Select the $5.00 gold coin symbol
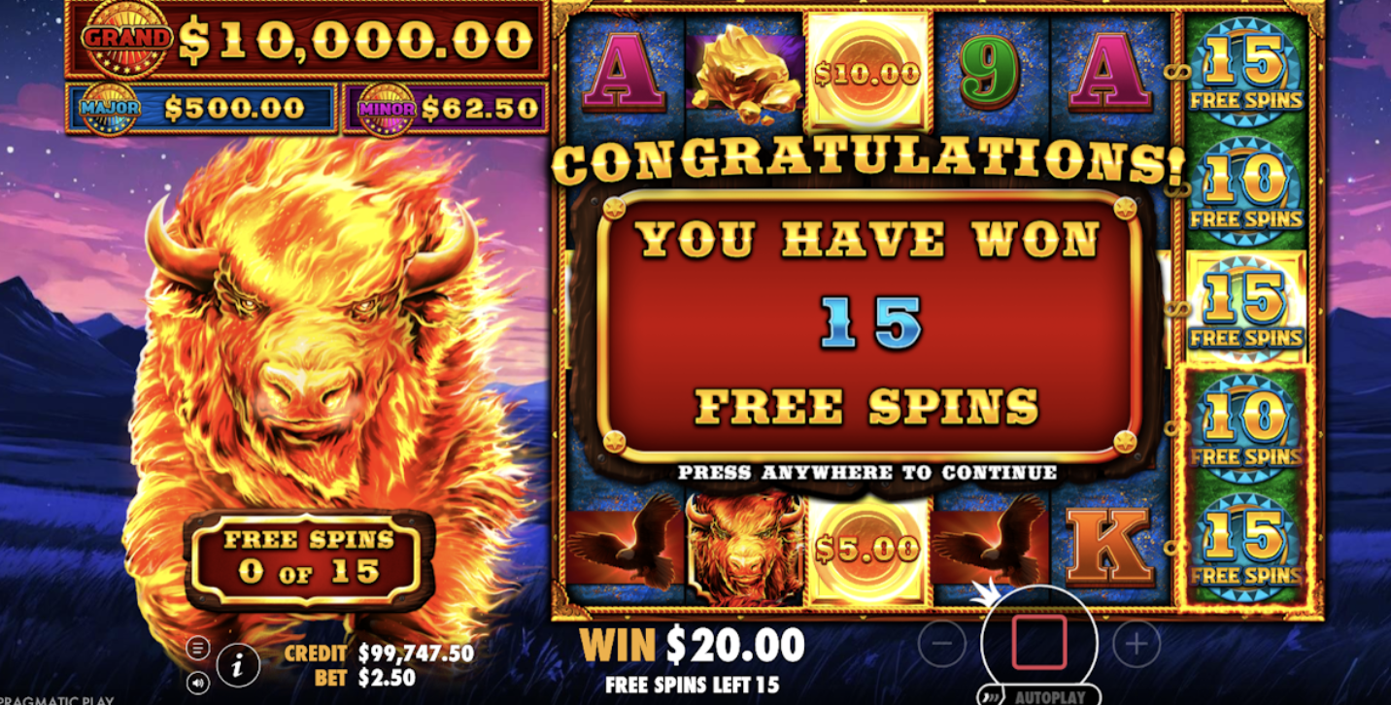The width and height of the screenshot is (1391, 705). pos(868,550)
